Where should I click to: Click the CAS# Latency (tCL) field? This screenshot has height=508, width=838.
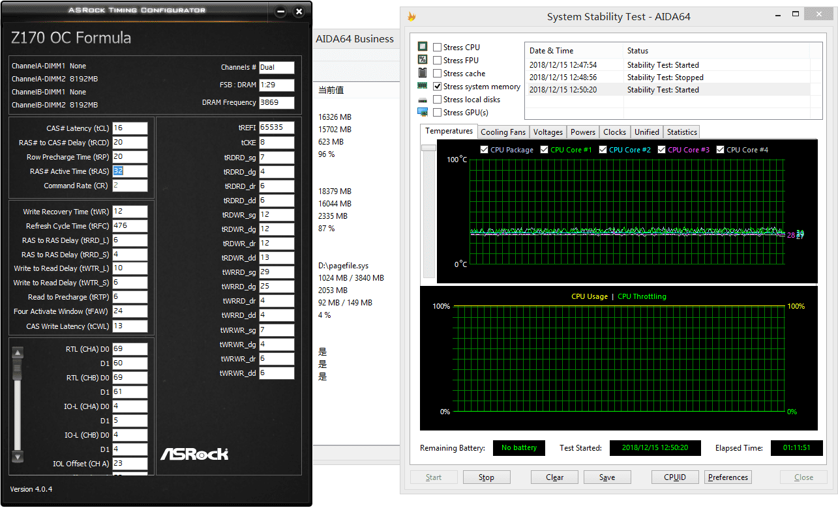[x=130, y=128]
